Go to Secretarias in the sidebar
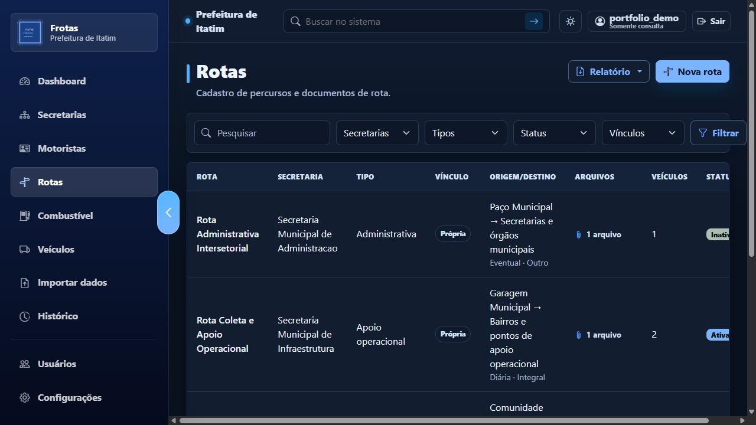 [84, 115]
